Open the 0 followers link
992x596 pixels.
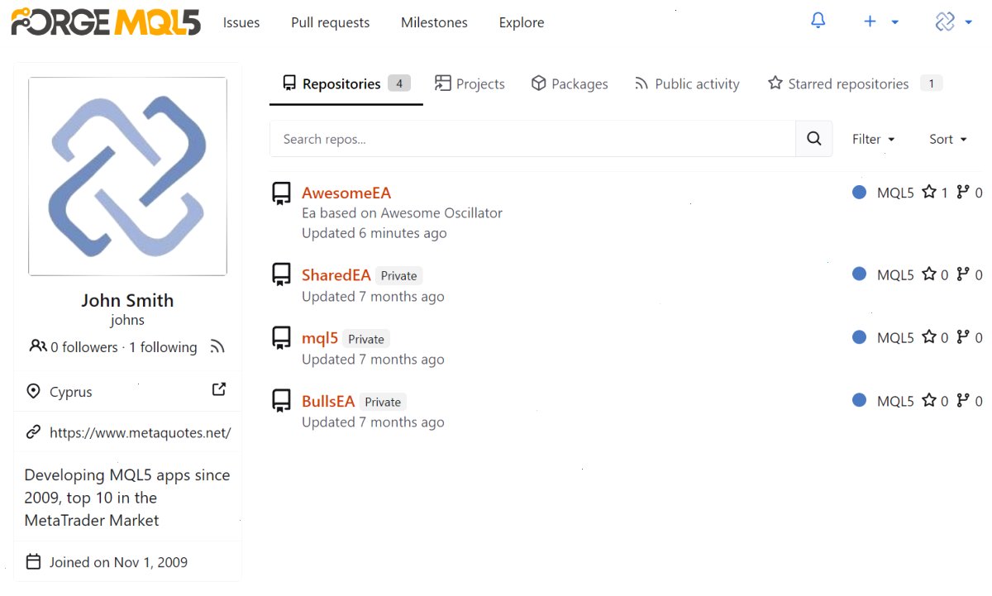(84, 347)
